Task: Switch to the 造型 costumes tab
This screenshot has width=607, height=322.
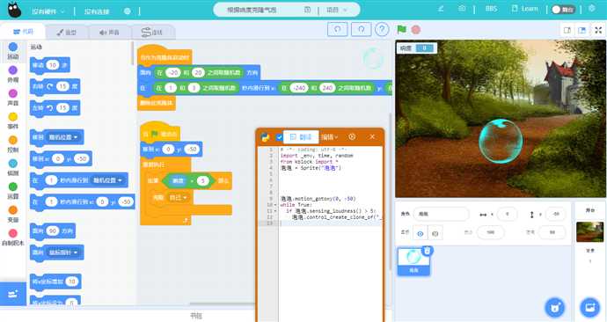Action: (67, 33)
